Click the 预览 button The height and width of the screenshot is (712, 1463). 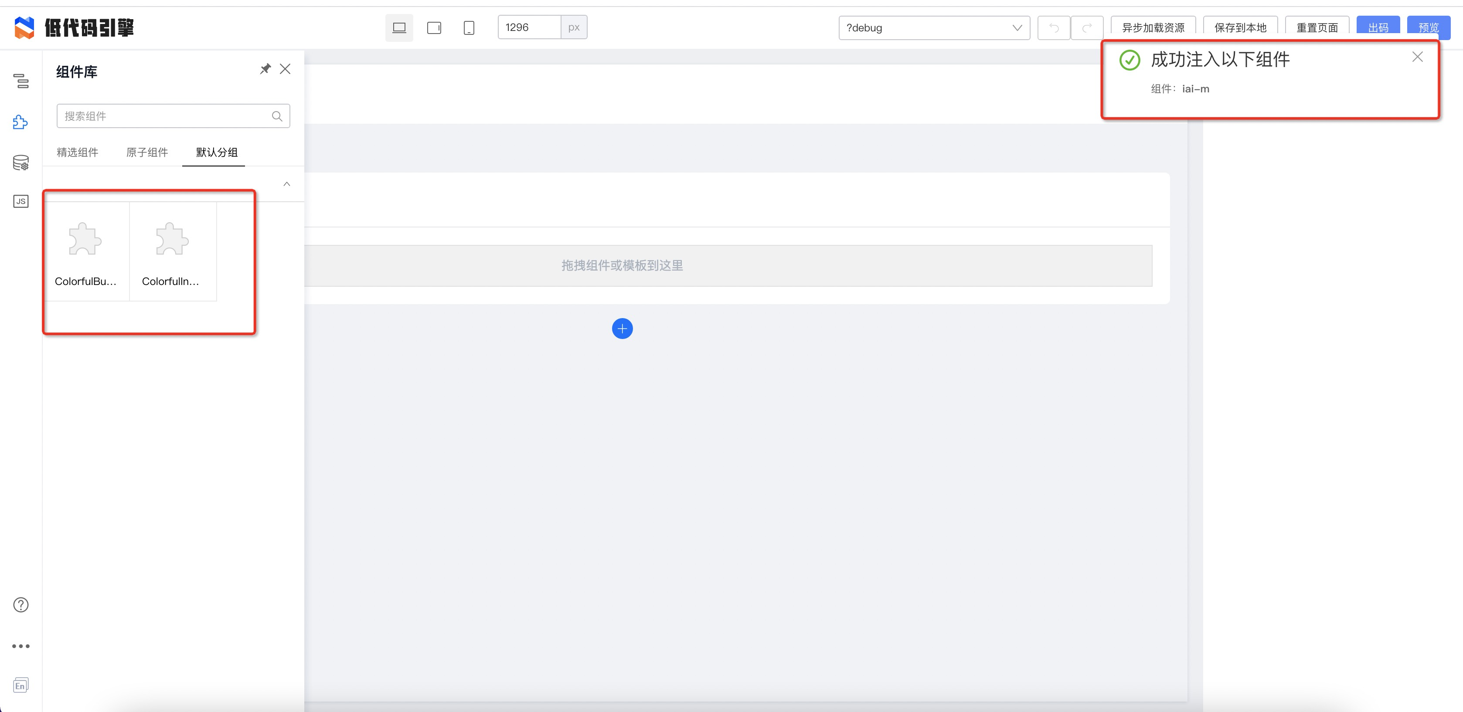pos(1429,27)
